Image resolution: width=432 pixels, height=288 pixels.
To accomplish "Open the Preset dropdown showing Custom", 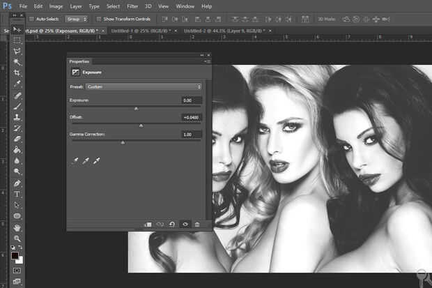I will click(144, 86).
